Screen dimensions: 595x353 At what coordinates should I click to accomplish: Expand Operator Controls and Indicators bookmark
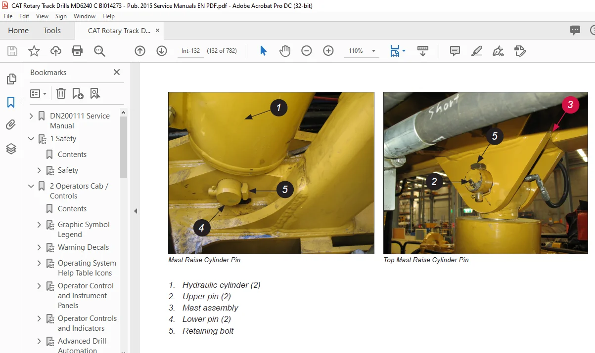(x=40, y=318)
